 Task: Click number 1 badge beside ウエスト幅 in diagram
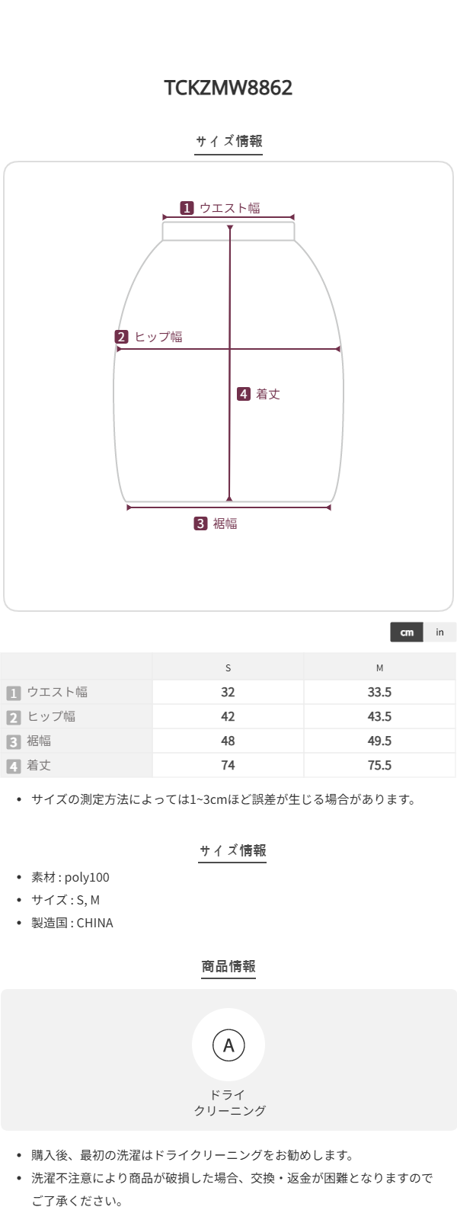(187, 208)
